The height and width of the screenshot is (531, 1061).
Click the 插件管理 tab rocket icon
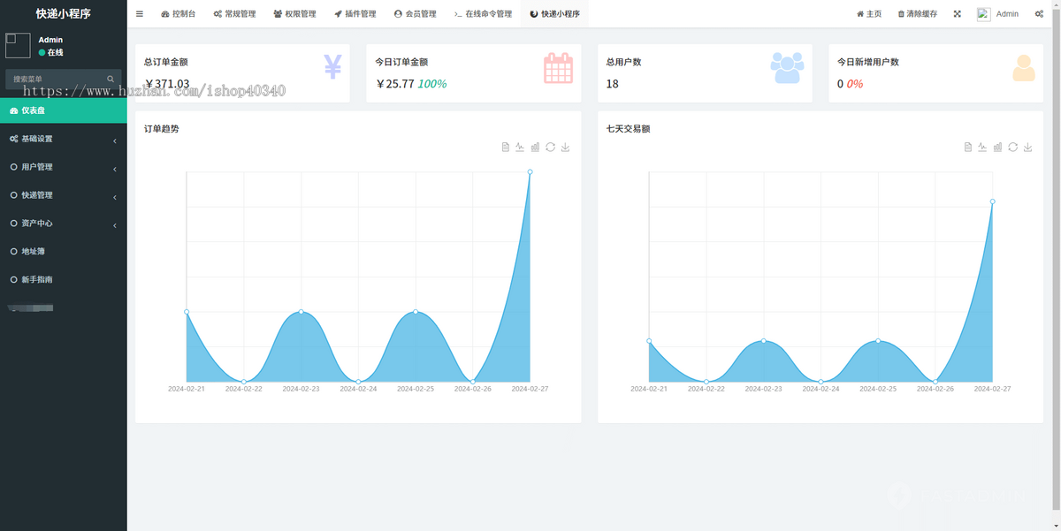click(x=338, y=14)
